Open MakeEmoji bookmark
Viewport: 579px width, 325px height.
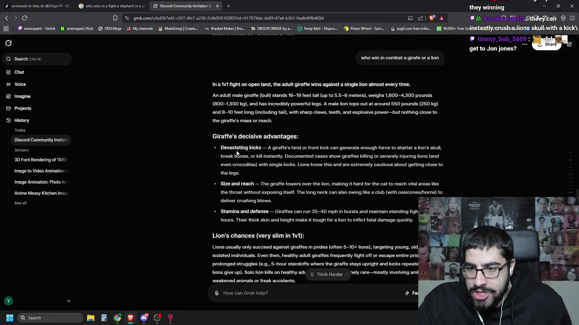click(x=178, y=28)
